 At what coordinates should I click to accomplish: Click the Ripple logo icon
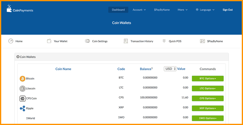tap(23, 108)
